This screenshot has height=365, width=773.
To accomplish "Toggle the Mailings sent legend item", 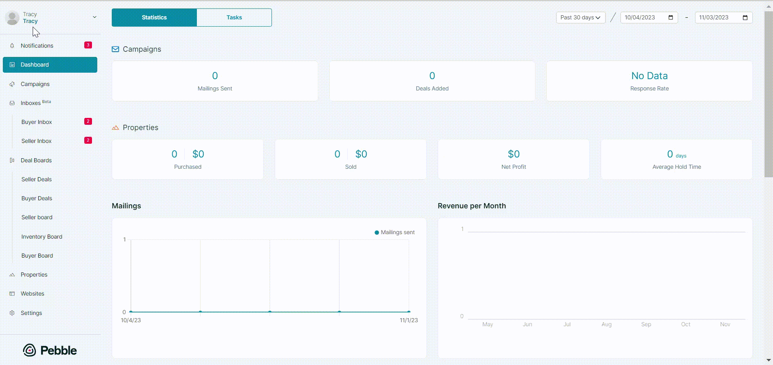I will (395, 232).
